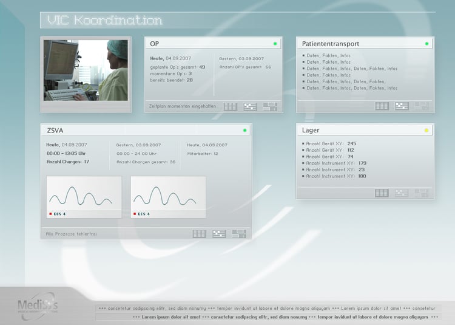Viewport: 455px width, 325px height.
Task: Open list view icon in Patiententransport panel
Action: tap(402, 106)
